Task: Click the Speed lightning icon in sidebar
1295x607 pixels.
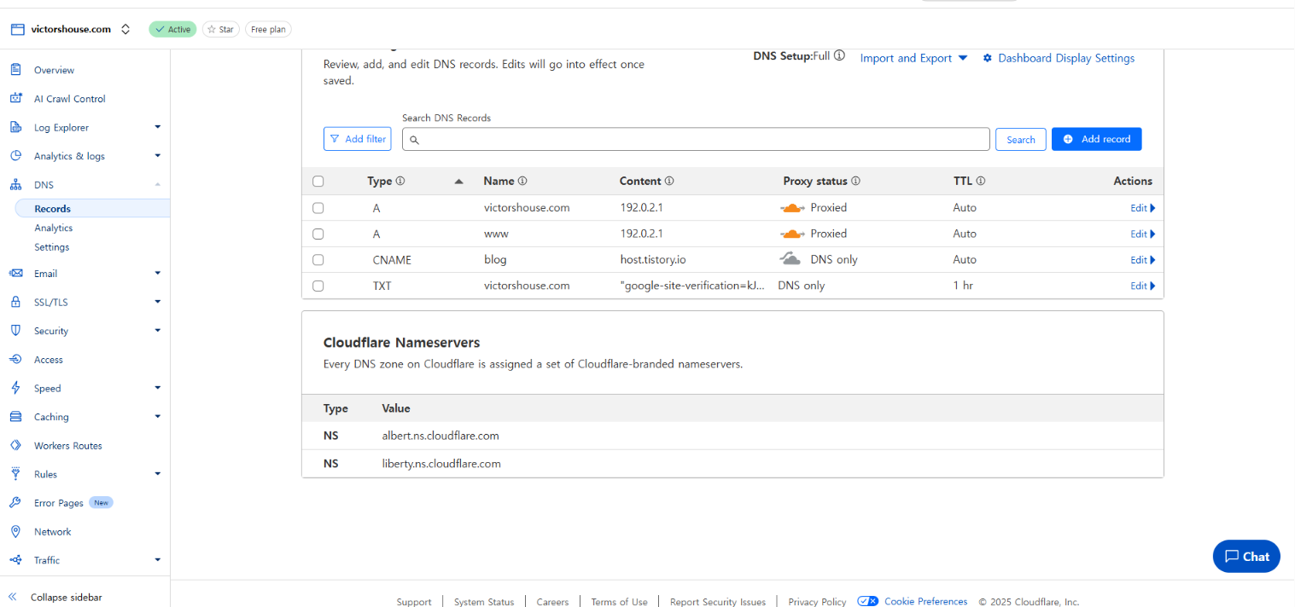Action: pyautogui.click(x=17, y=388)
